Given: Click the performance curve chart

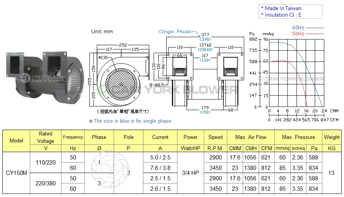Looking at the screenshot, I should [x=296, y=73].
